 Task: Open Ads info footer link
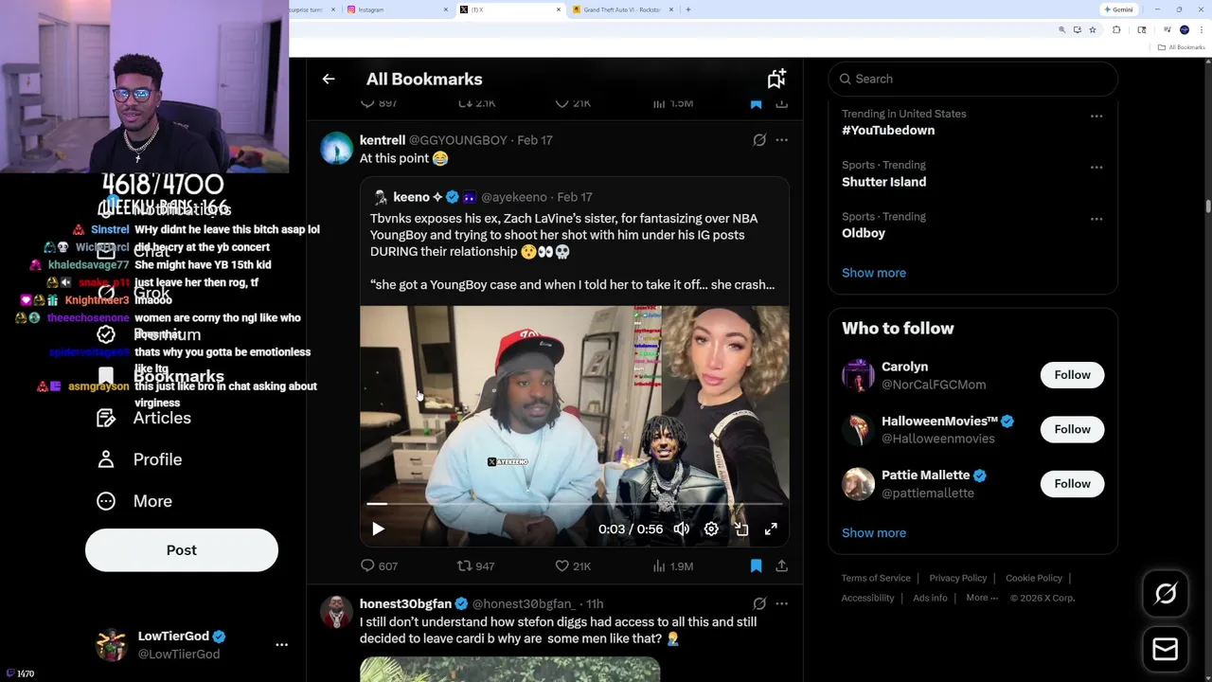tap(930, 598)
